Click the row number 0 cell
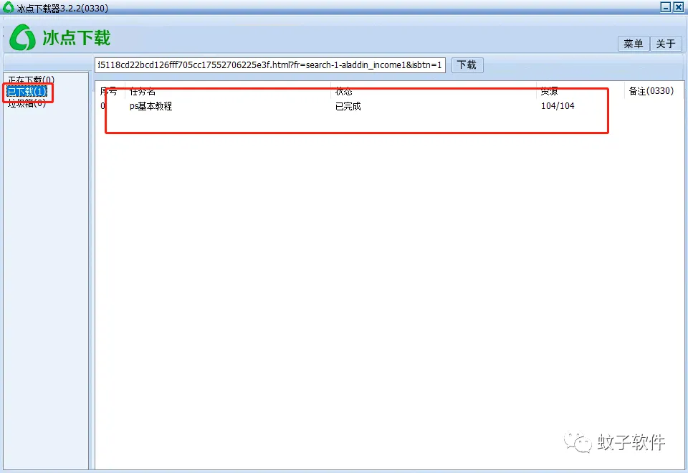The width and height of the screenshot is (688, 473). click(102, 106)
